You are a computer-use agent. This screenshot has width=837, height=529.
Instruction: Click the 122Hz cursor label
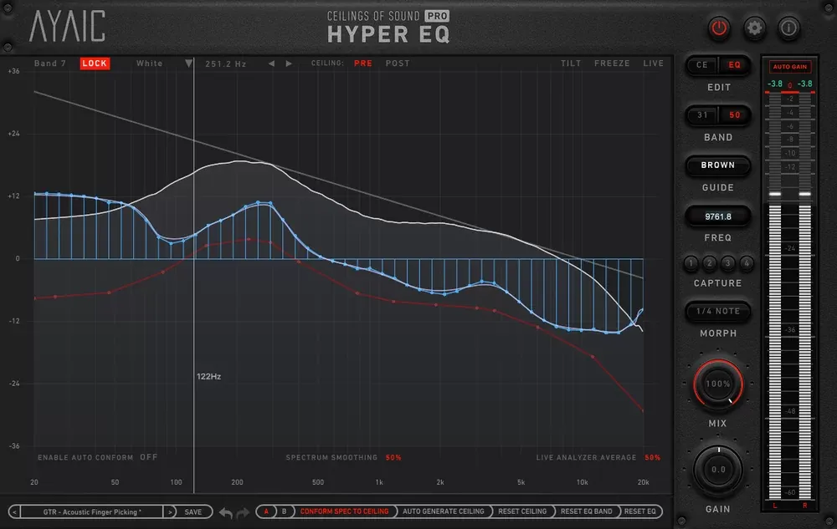pos(208,377)
